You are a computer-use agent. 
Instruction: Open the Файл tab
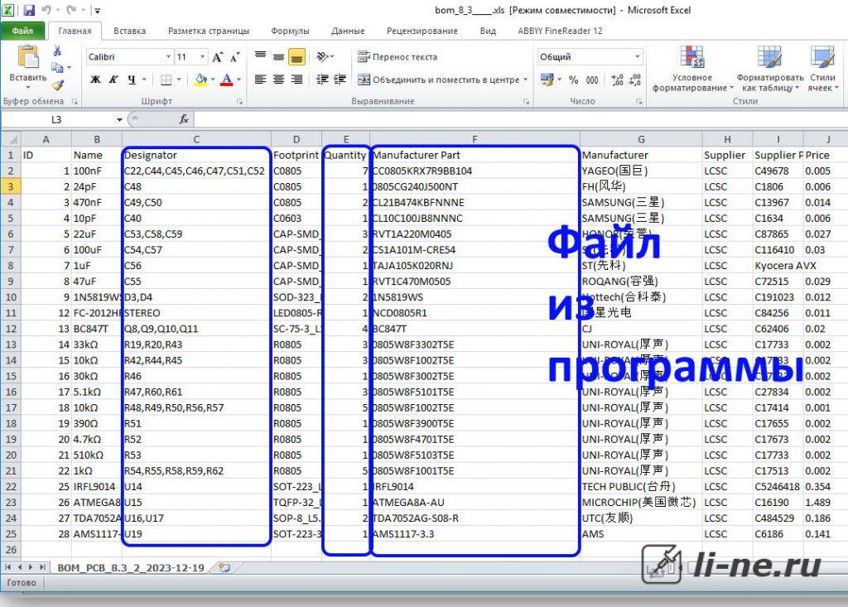coord(22,31)
